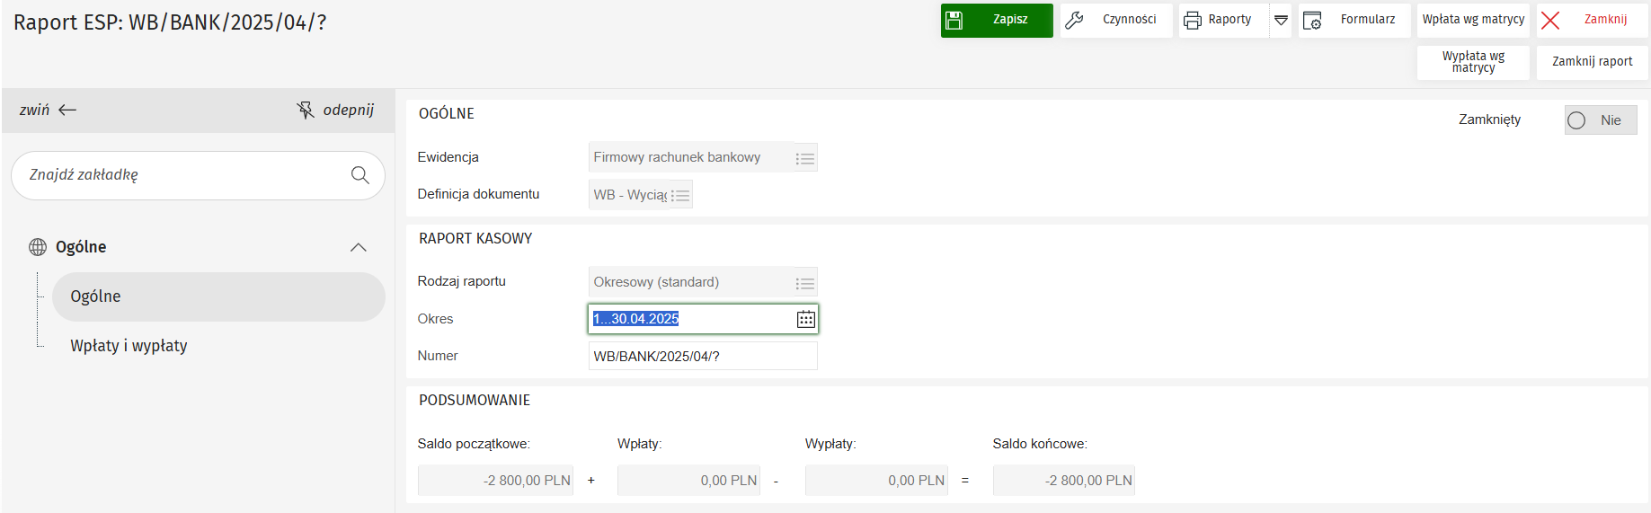
Task: Collapse the Ogólne section chevron
Action: click(x=358, y=247)
